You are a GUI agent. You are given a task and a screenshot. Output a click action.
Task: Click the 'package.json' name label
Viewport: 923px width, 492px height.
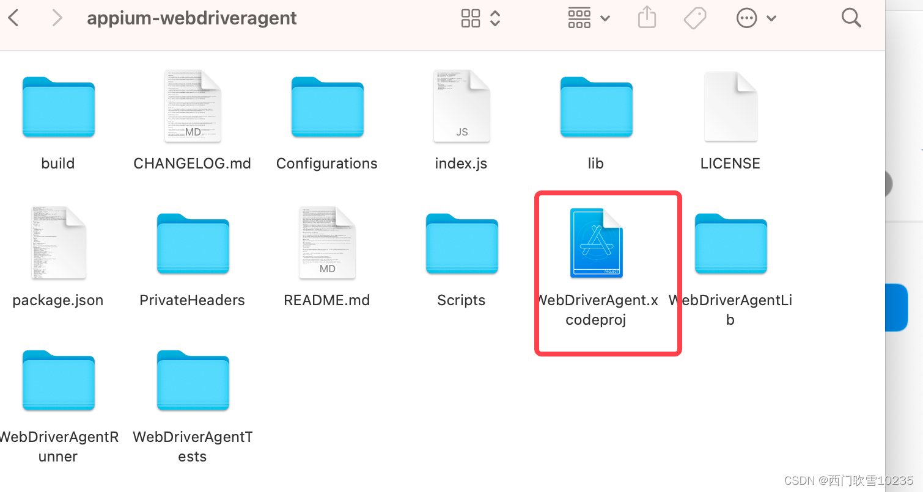[x=58, y=300]
